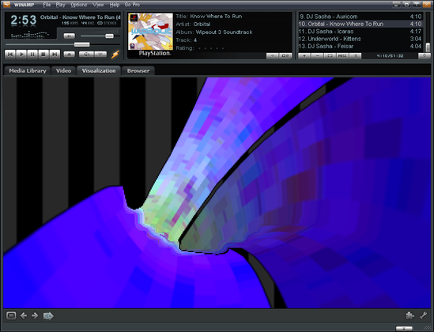This screenshot has width=434, height=332.
Task: Select the next visualization preset arrow
Action: [35, 315]
